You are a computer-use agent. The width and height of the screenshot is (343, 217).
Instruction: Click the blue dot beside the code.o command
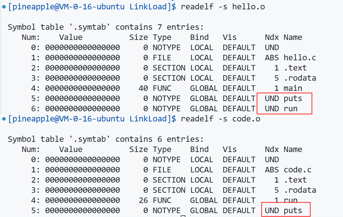tap(4, 119)
